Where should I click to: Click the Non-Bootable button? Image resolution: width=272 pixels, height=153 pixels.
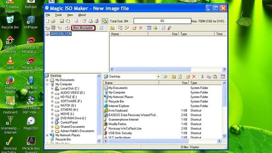pos(83,28)
